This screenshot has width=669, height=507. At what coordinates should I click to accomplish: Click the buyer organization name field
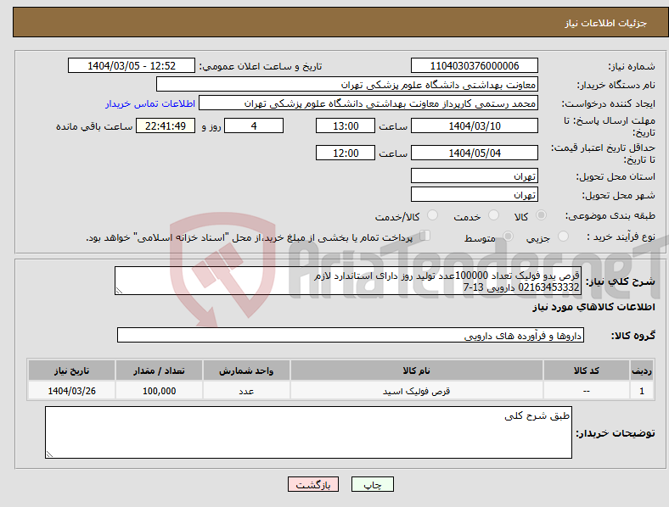tap(347, 84)
